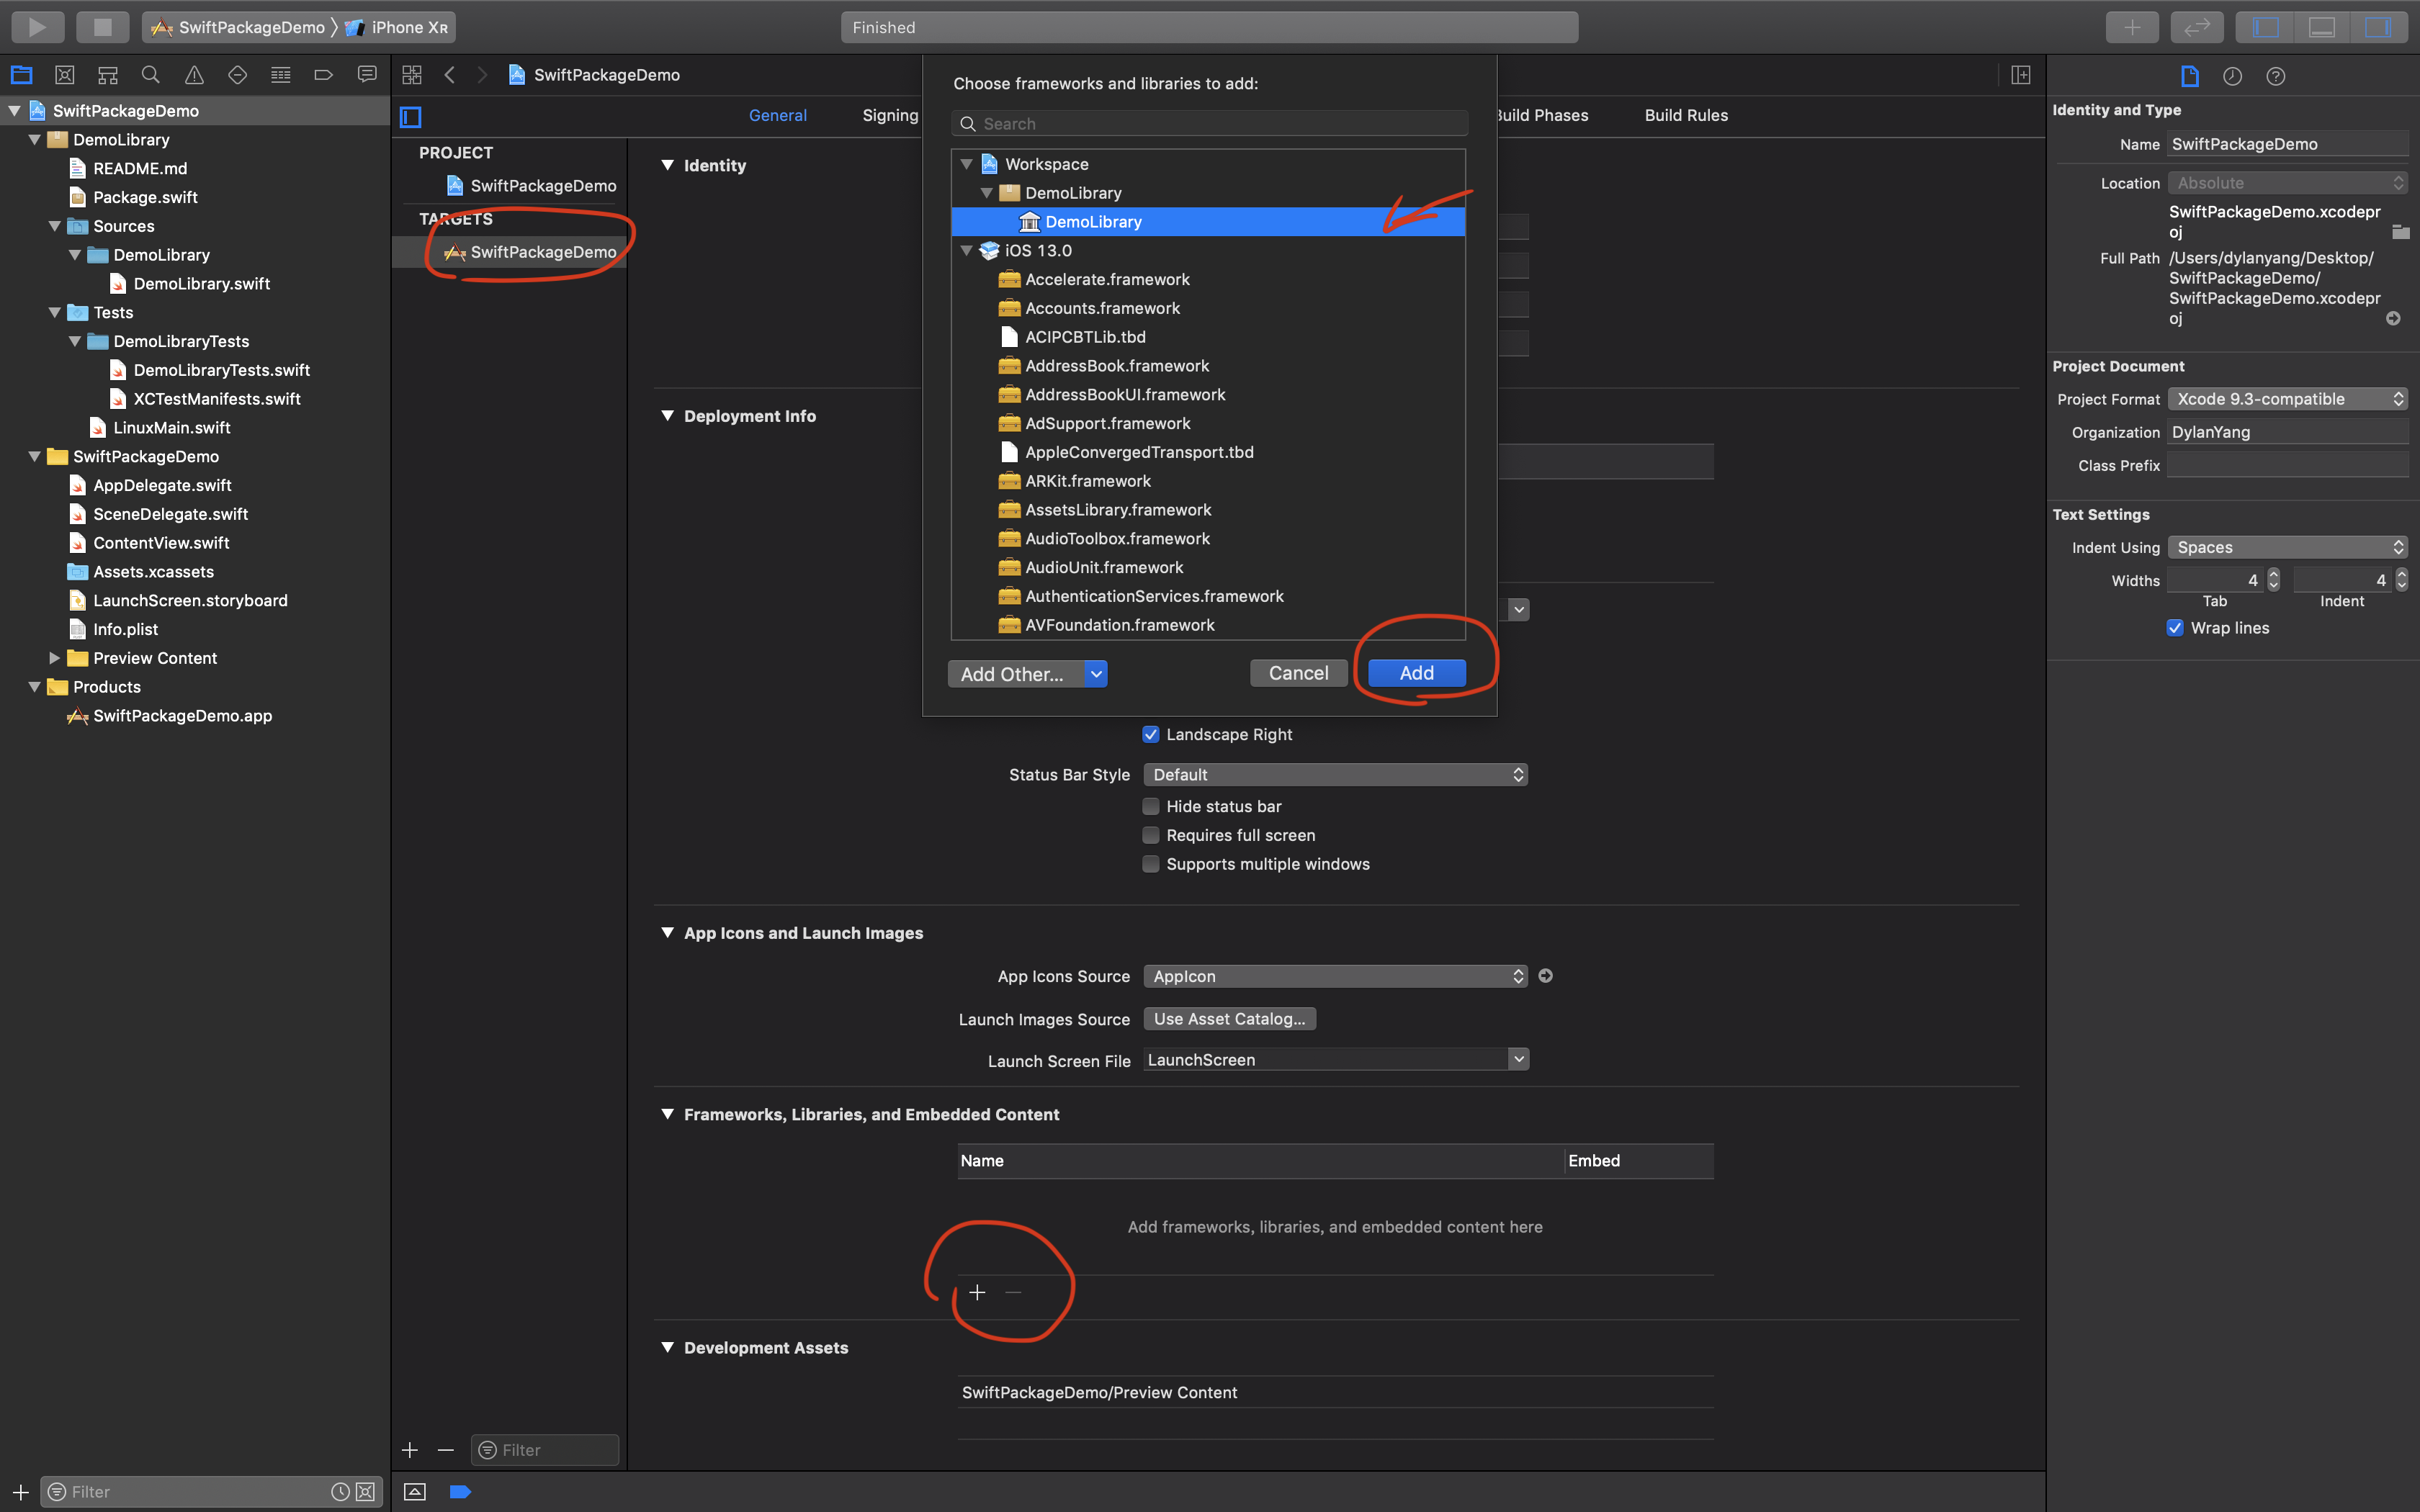Toggle code review arrows button
Screen dimensions: 2420x1512
coord(2197,27)
